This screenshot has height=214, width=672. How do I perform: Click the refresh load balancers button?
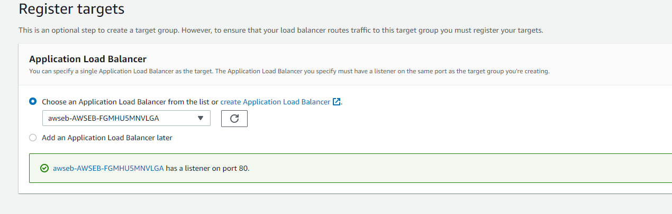pyautogui.click(x=234, y=119)
